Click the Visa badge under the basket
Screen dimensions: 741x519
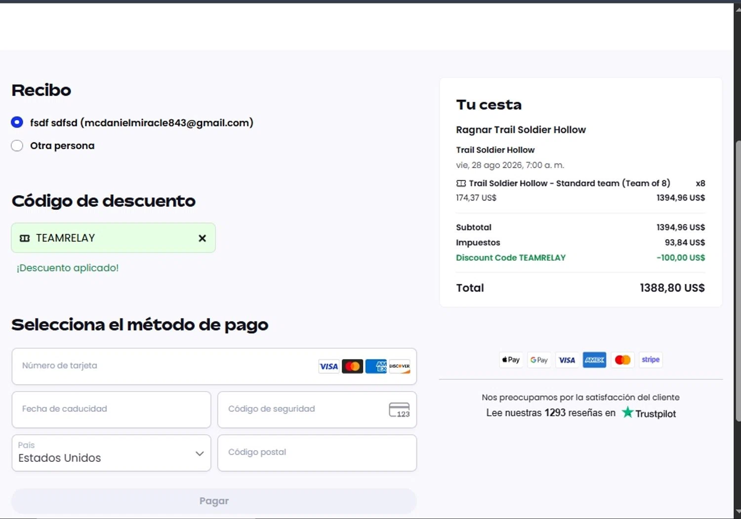(x=567, y=360)
